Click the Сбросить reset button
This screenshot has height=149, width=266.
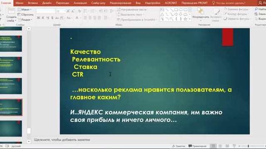[x=26, y=14]
